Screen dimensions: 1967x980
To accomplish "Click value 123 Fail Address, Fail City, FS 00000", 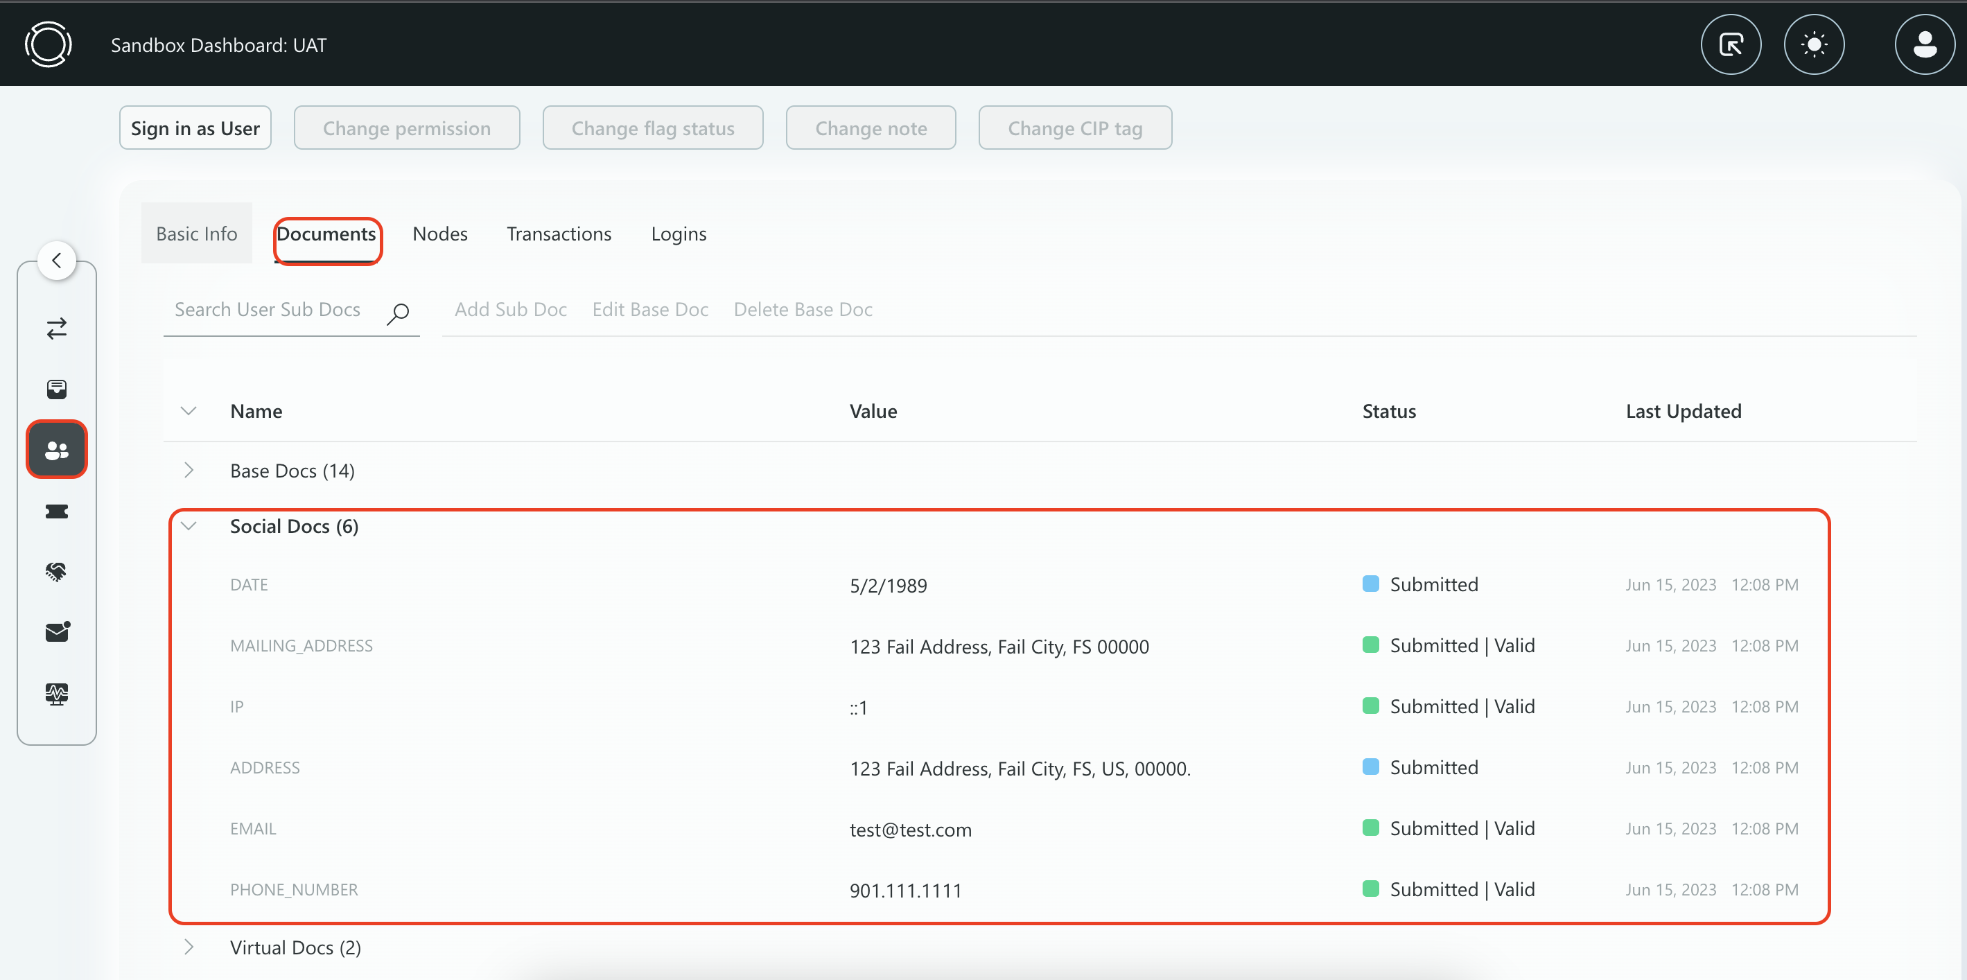I will click(999, 646).
